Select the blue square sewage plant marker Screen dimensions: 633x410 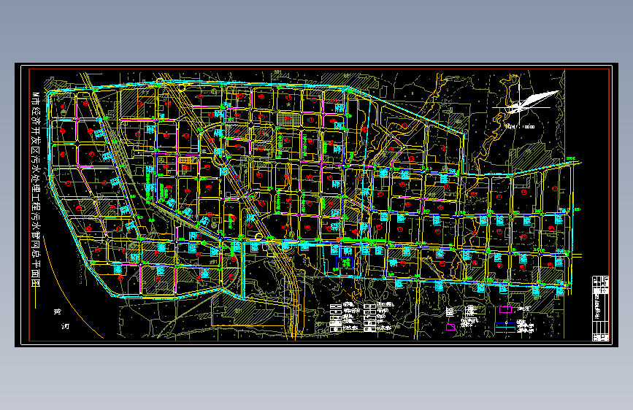point(345,263)
